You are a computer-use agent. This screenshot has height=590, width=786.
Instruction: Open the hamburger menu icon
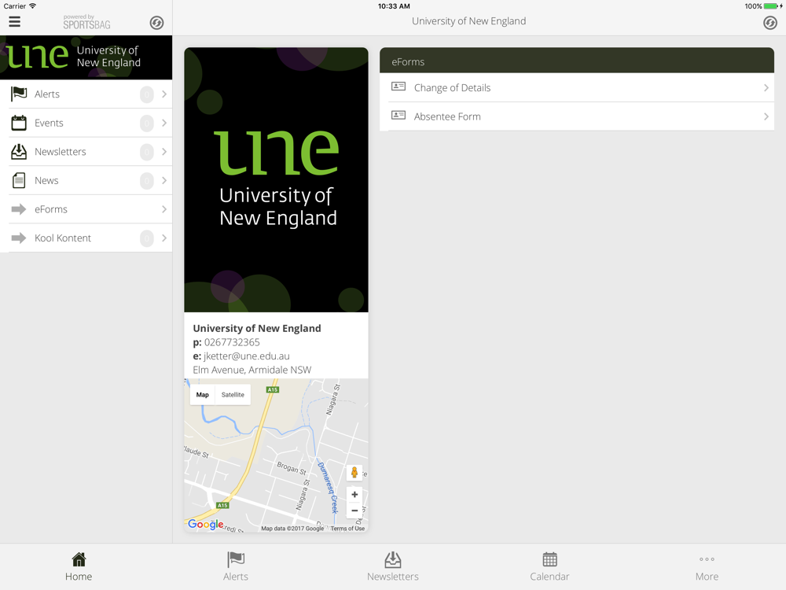tap(14, 21)
